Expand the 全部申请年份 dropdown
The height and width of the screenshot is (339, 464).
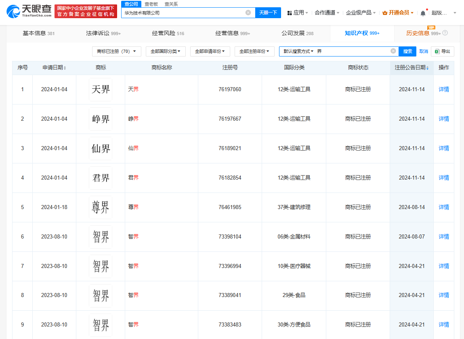click(210, 51)
